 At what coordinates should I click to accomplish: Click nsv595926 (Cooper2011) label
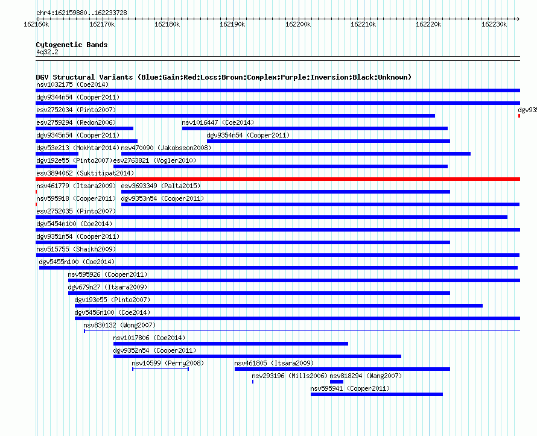pos(107,274)
